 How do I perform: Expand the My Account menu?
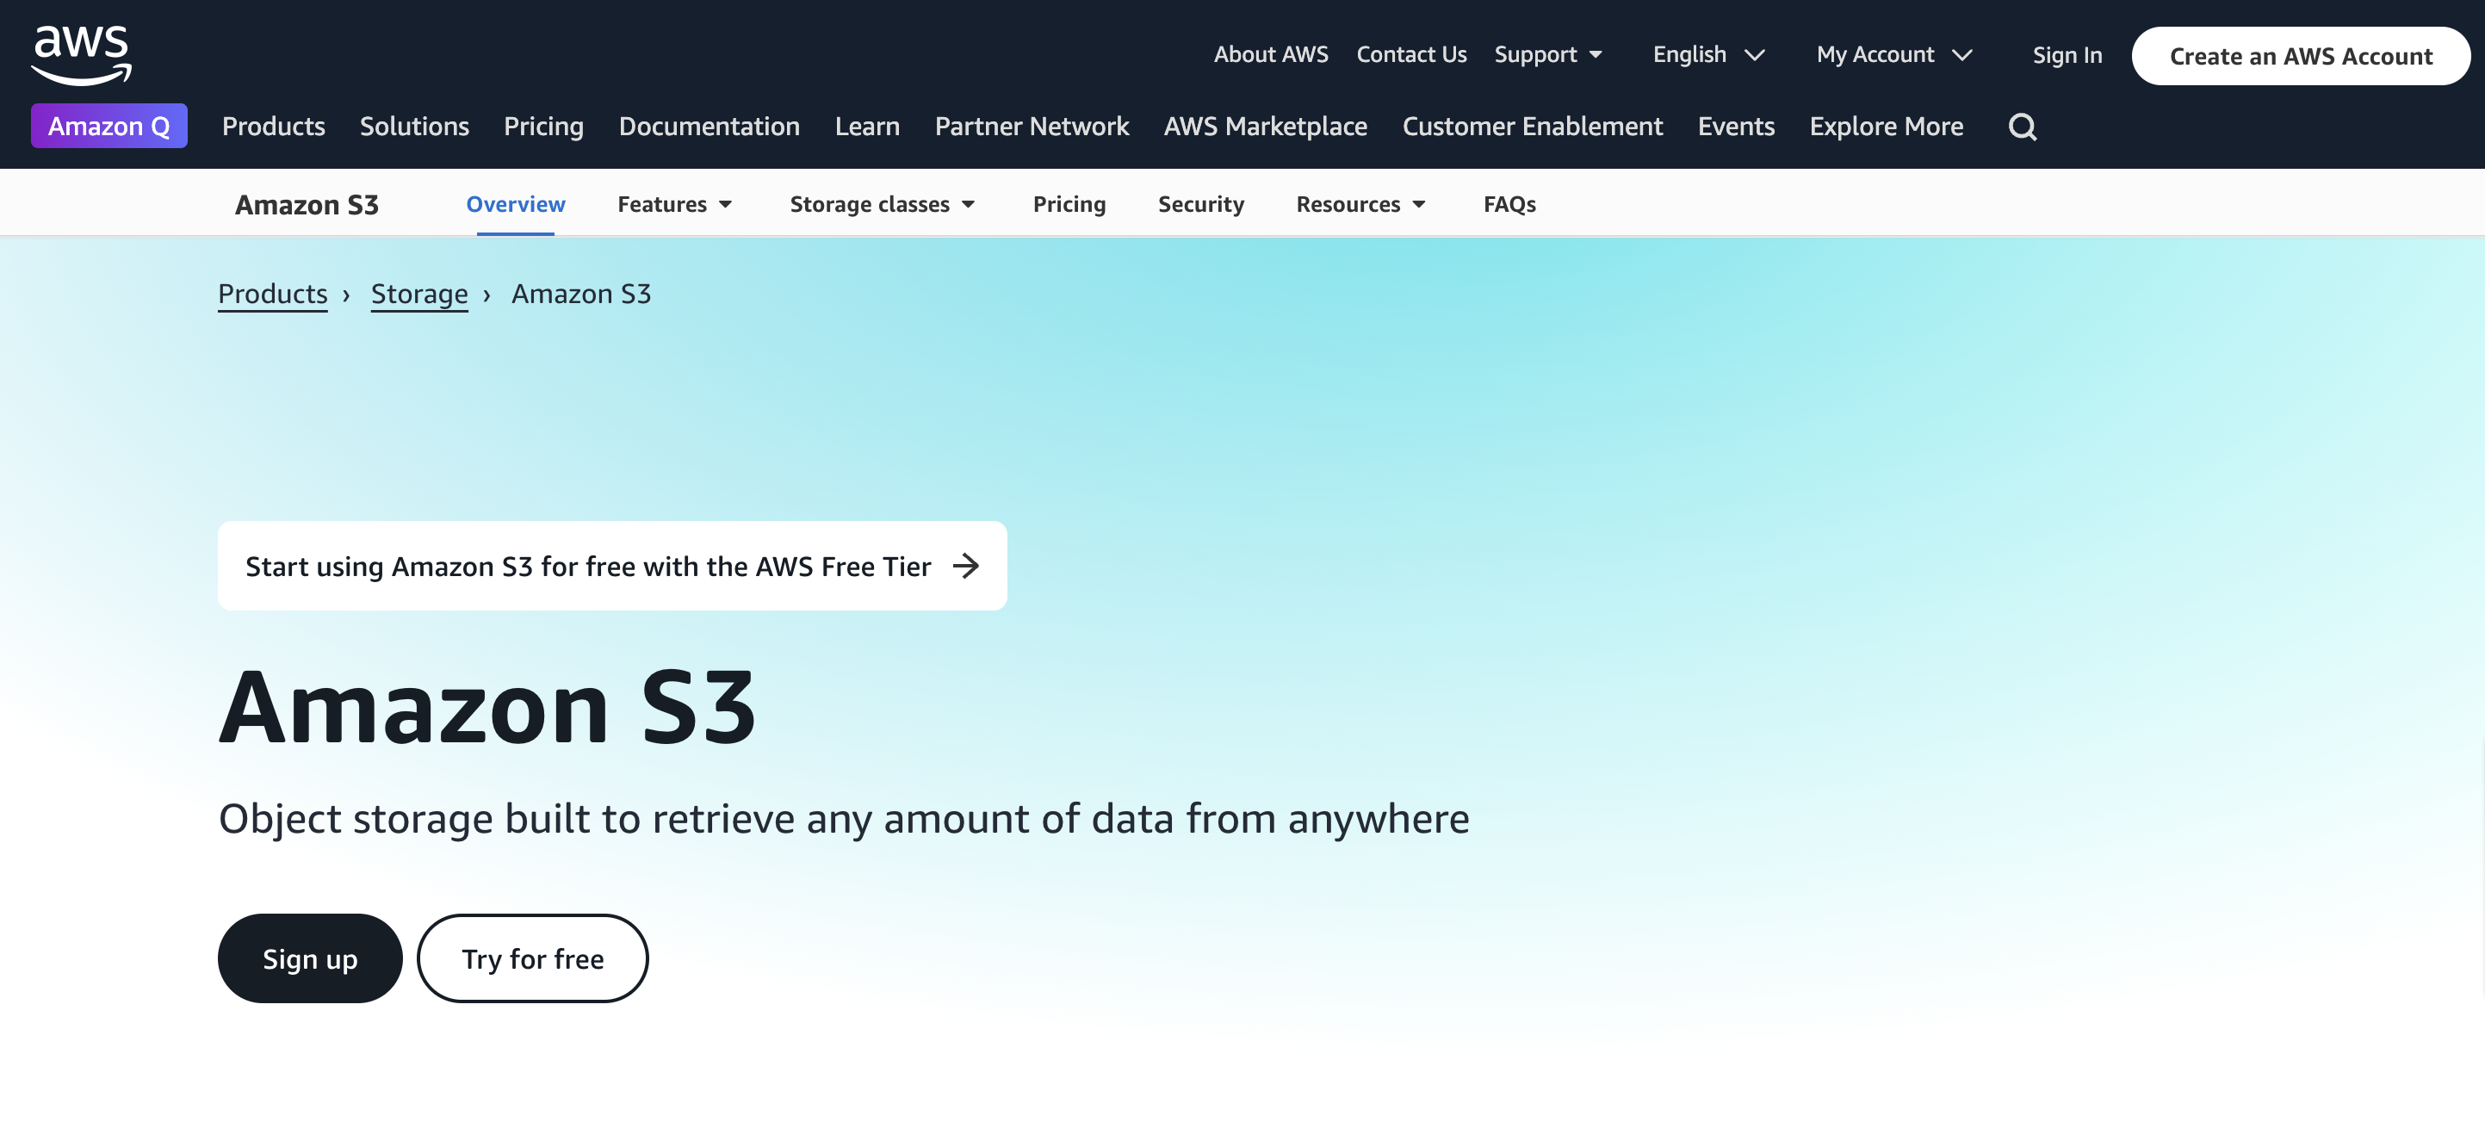1893,55
